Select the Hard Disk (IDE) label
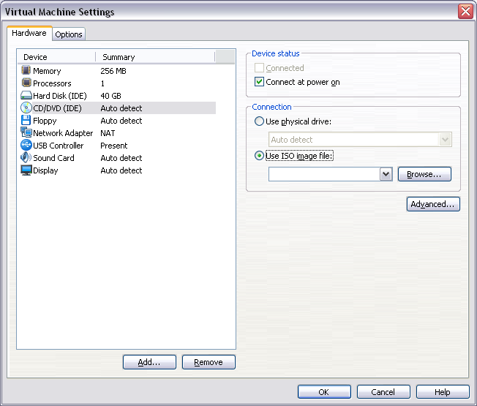Viewport: 477px width, 406px height. tap(60, 96)
